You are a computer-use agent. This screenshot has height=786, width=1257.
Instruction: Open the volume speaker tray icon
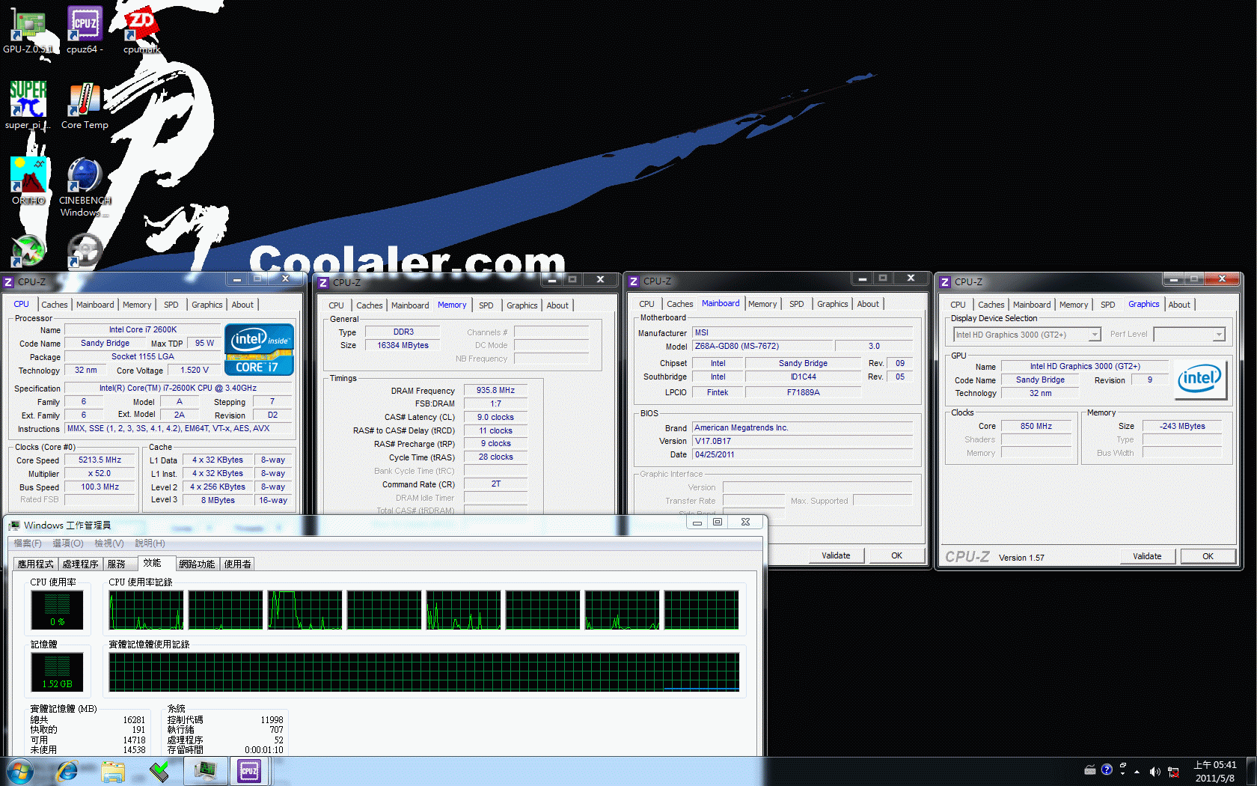(x=1154, y=771)
